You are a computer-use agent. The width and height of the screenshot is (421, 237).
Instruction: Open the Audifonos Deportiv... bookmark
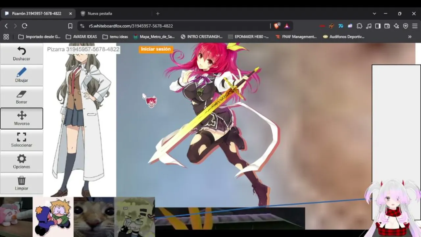click(344, 37)
